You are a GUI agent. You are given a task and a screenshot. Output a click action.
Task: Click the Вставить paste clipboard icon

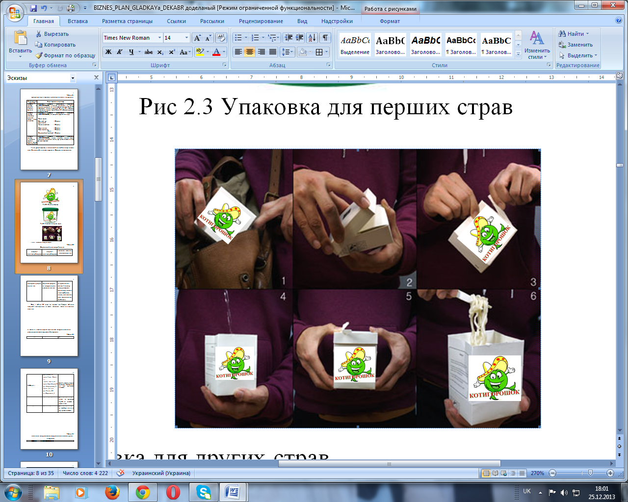coord(21,38)
